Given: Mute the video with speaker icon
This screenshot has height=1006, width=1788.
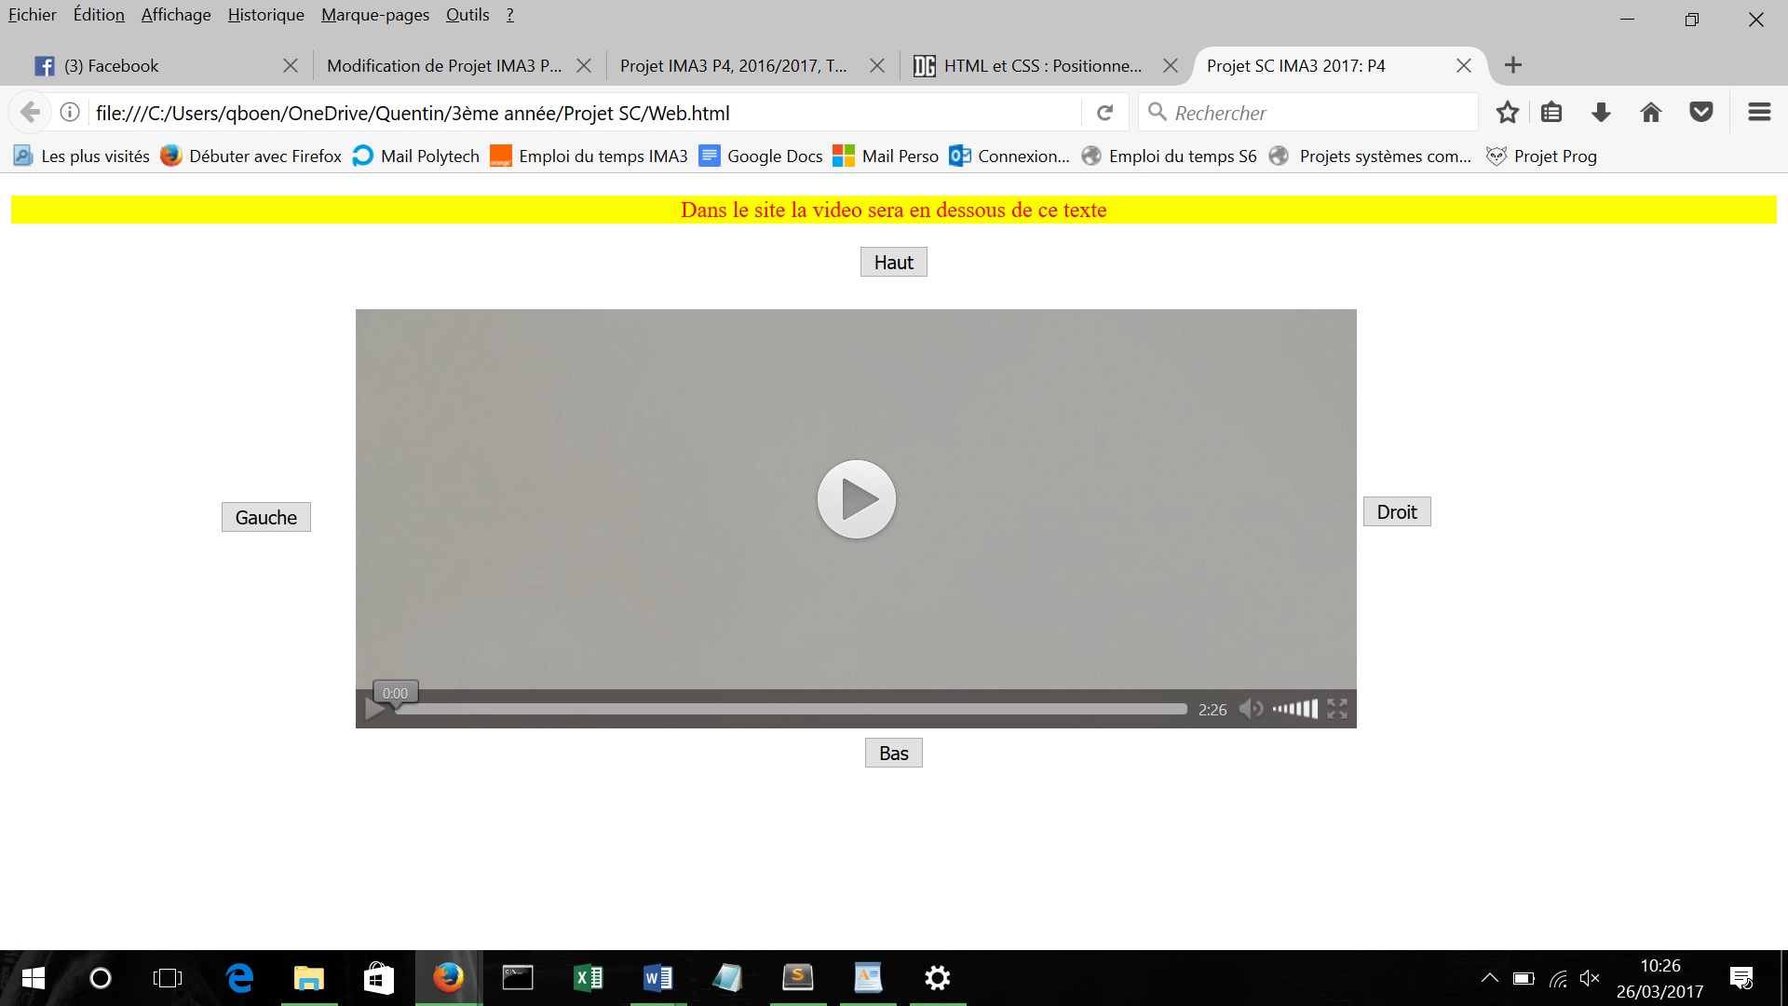Looking at the screenshot, I should (1250, 709).
